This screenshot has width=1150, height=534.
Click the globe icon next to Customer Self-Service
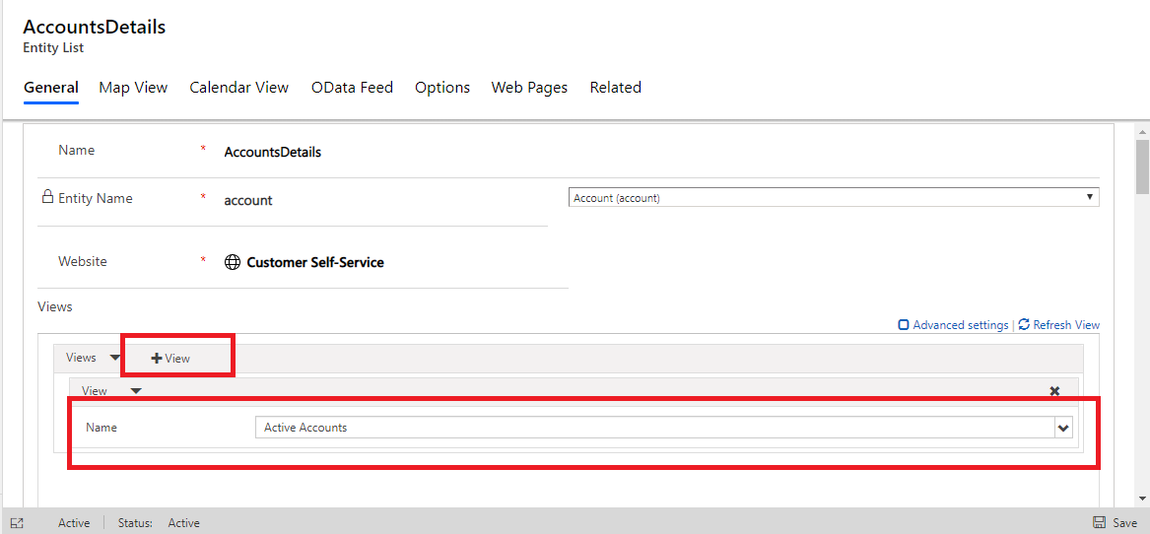point(233,262)
